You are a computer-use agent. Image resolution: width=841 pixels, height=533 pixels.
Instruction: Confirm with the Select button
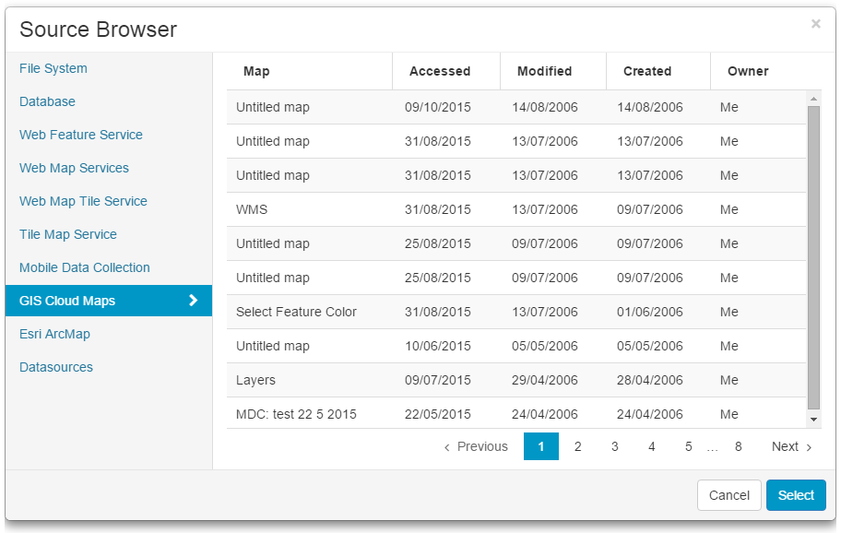(796, 495)
